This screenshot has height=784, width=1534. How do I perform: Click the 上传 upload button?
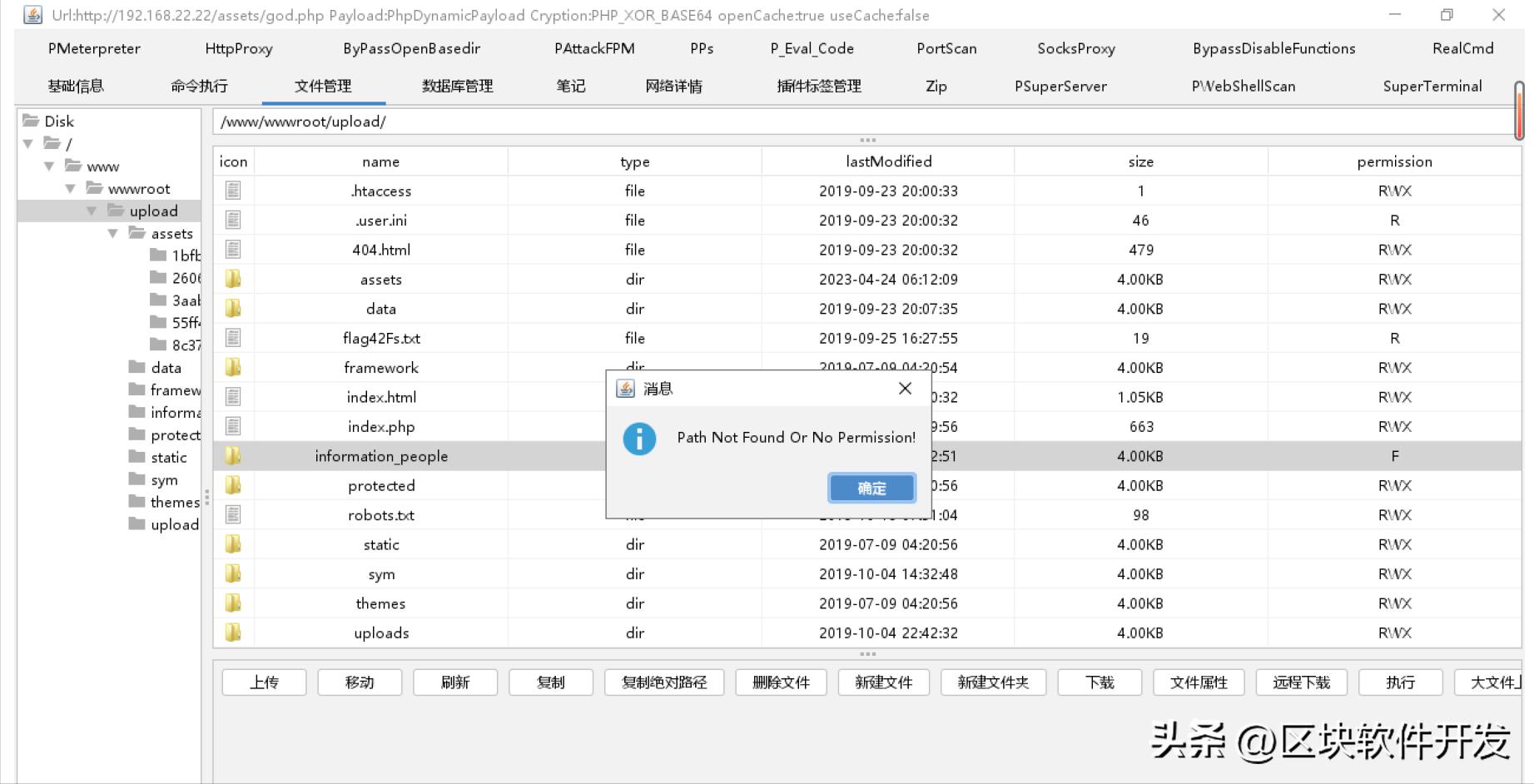click(x=264, y=682)
